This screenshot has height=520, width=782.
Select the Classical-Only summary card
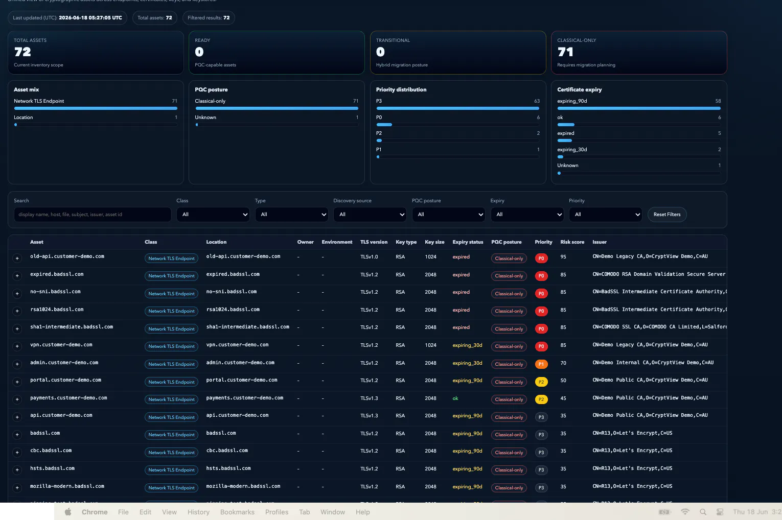pos(639,53)
